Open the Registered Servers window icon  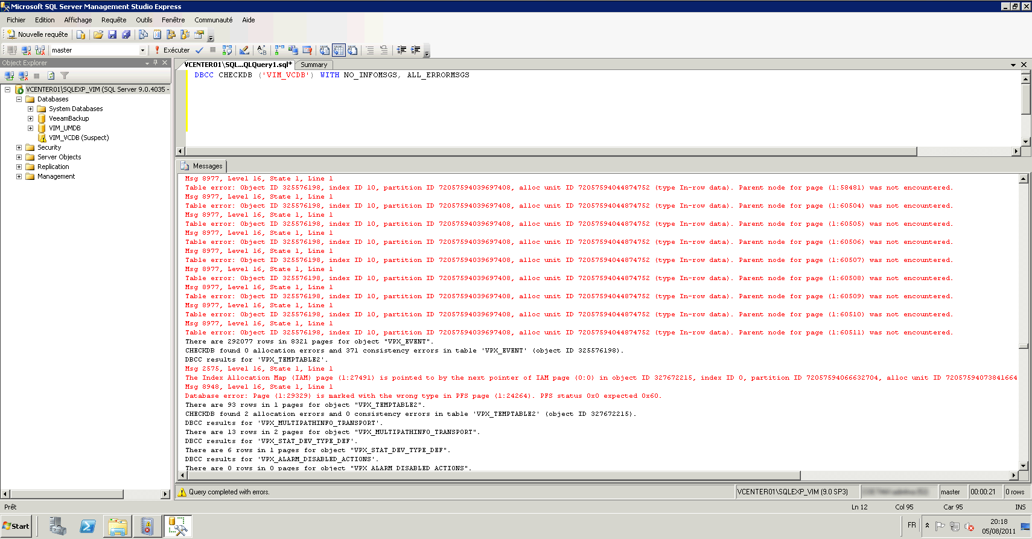tap(144, 34)
